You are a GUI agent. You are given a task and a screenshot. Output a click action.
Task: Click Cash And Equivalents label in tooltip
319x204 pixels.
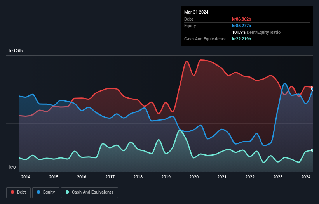point(205,39)
